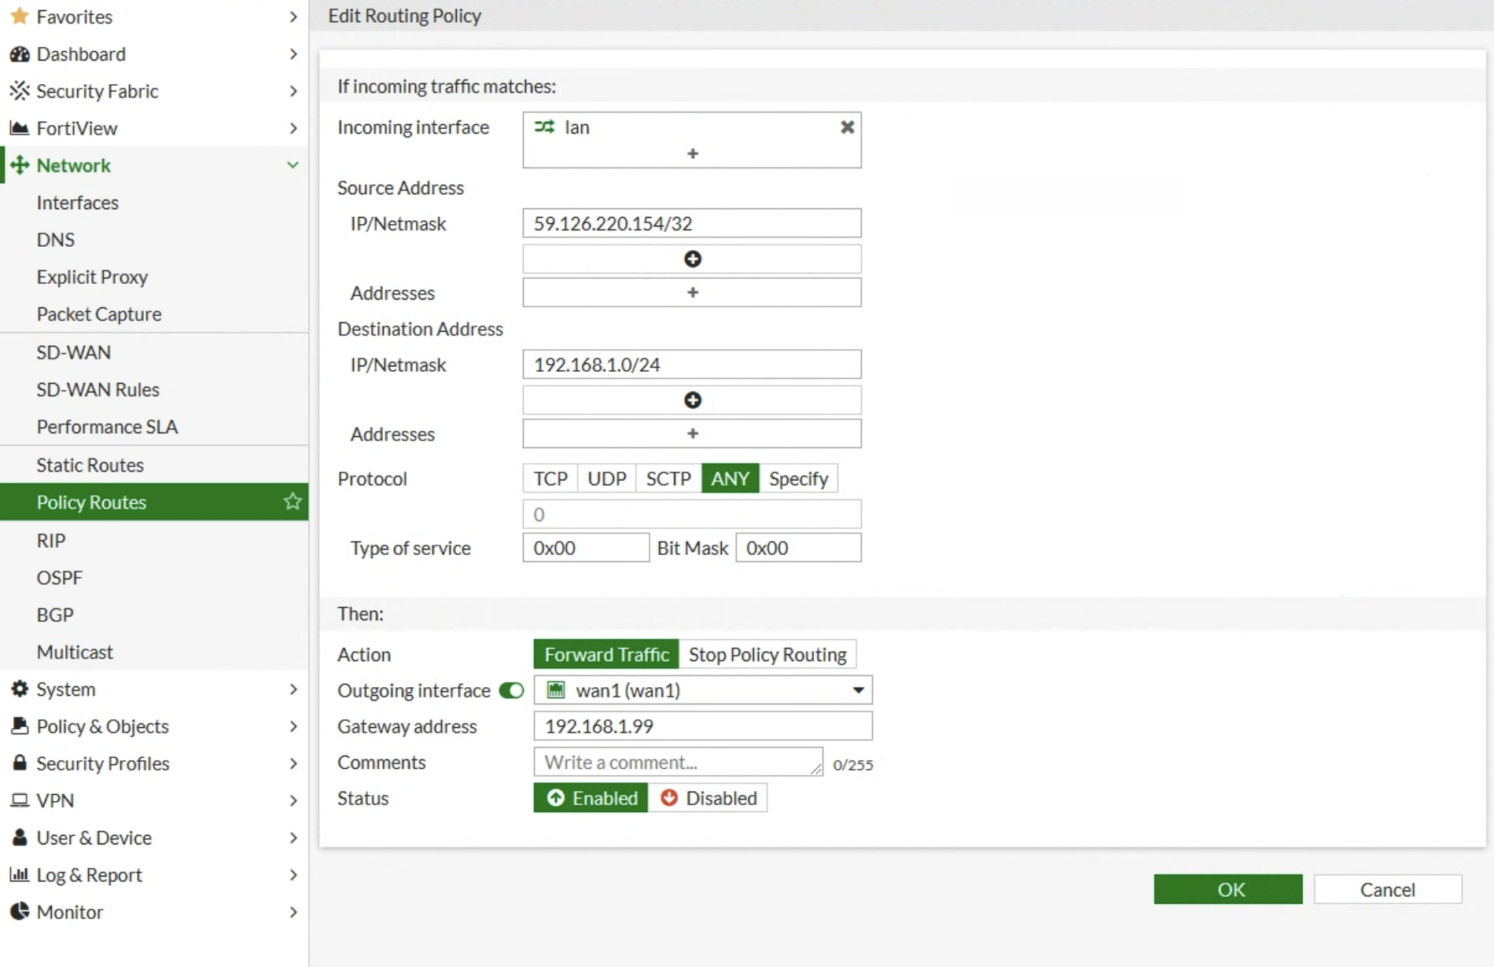Add source Addresses with the plus icon
This screenshot has width=1494, height=967.
pos(692,292)
